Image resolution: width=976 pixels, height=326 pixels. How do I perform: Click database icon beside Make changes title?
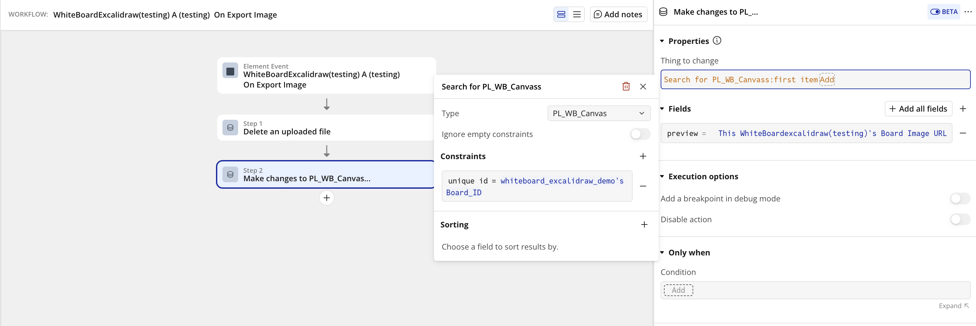coord(663,12)
